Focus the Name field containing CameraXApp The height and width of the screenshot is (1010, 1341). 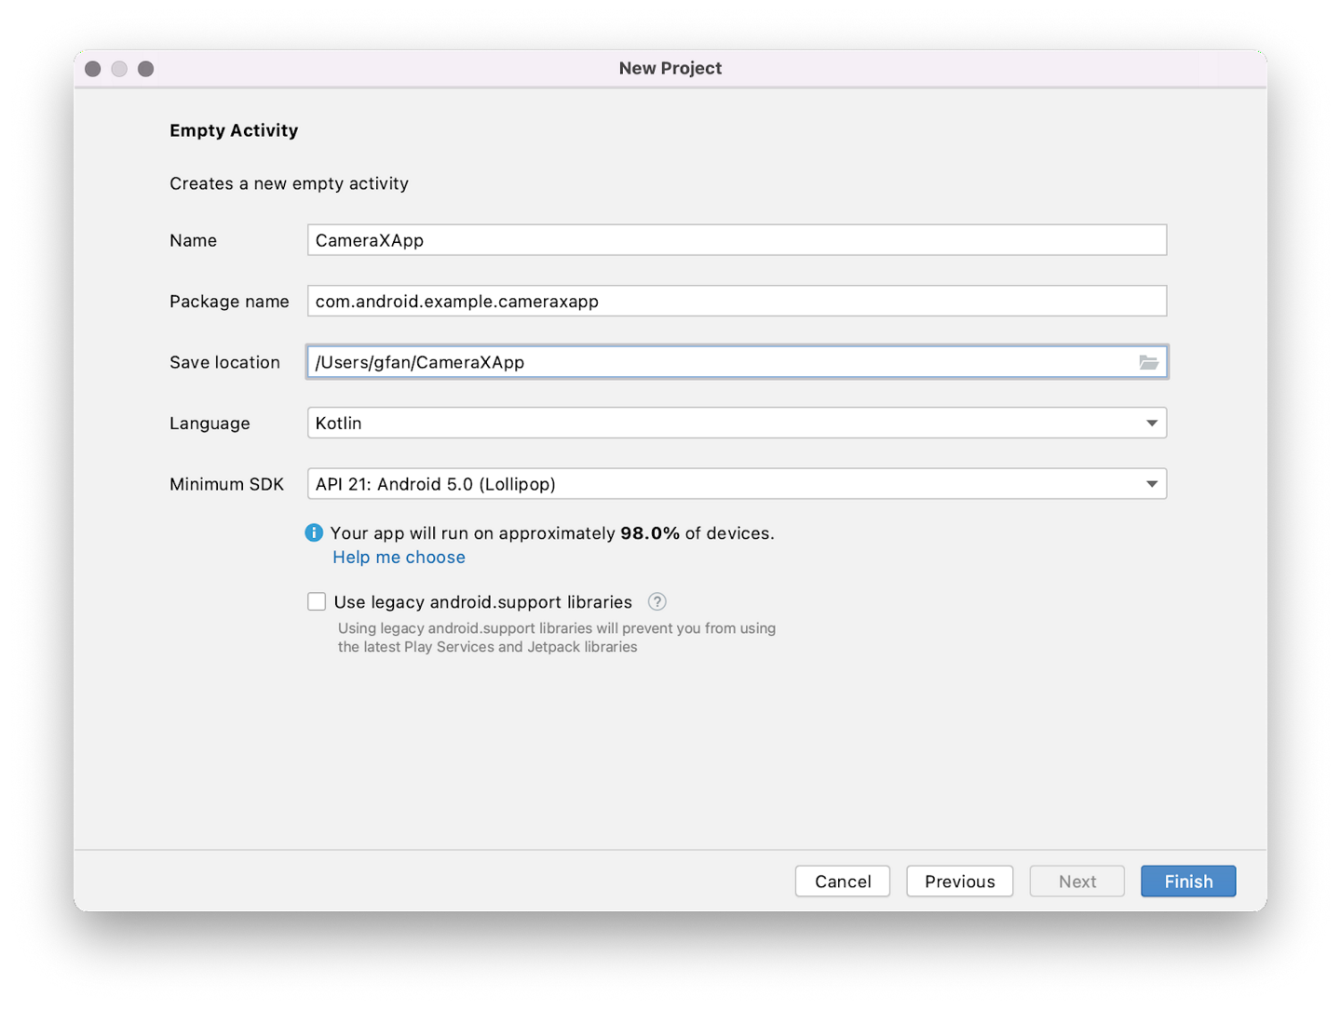coord(736,239)
